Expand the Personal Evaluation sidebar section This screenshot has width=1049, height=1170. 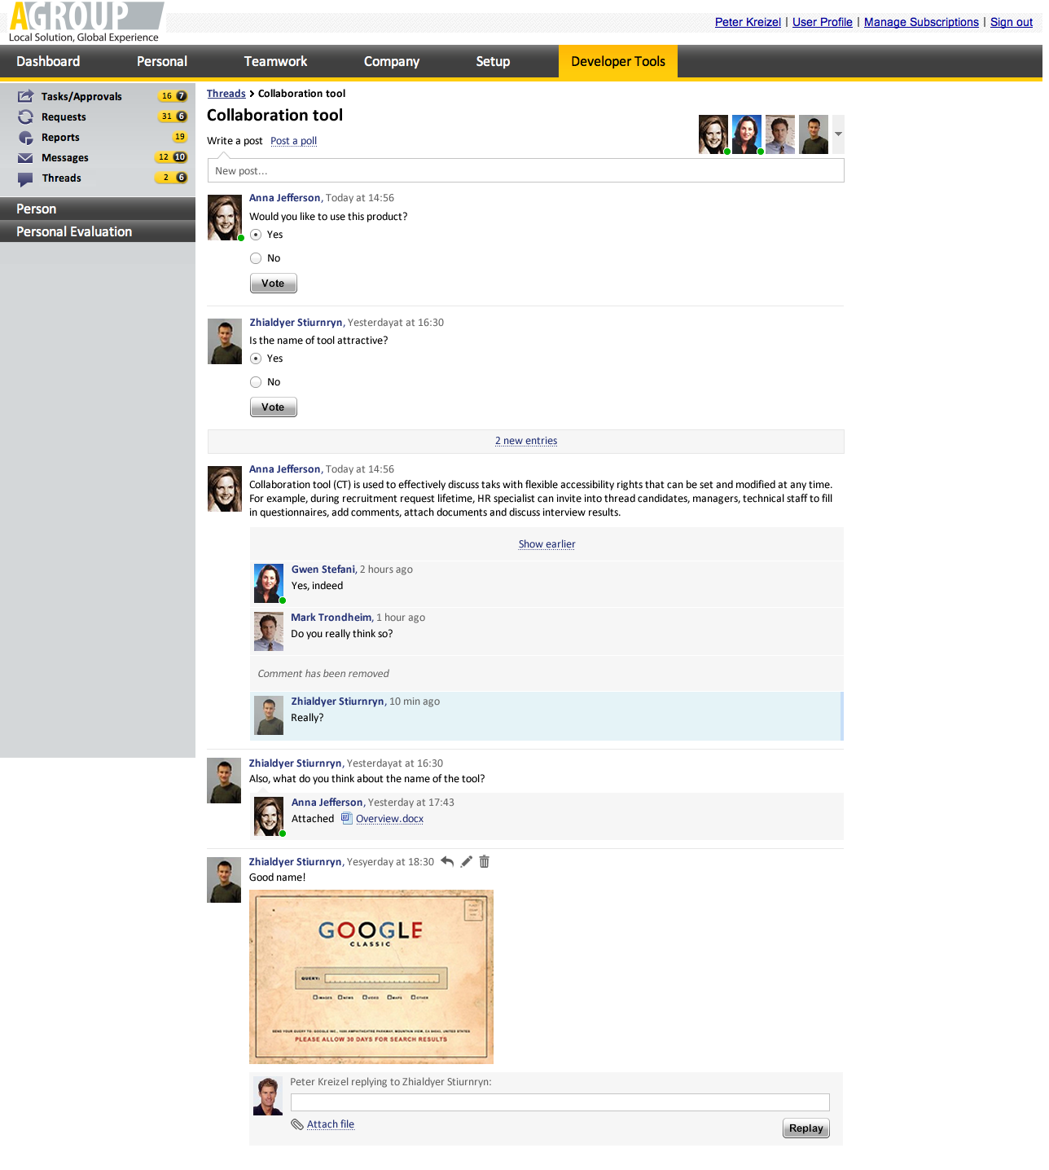[98, 231]
